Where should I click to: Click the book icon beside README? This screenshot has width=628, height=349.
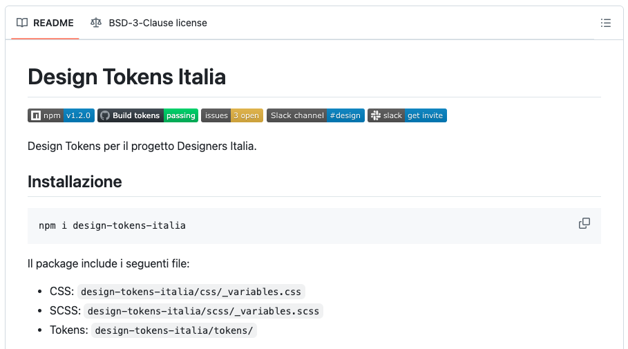[22, 23]
